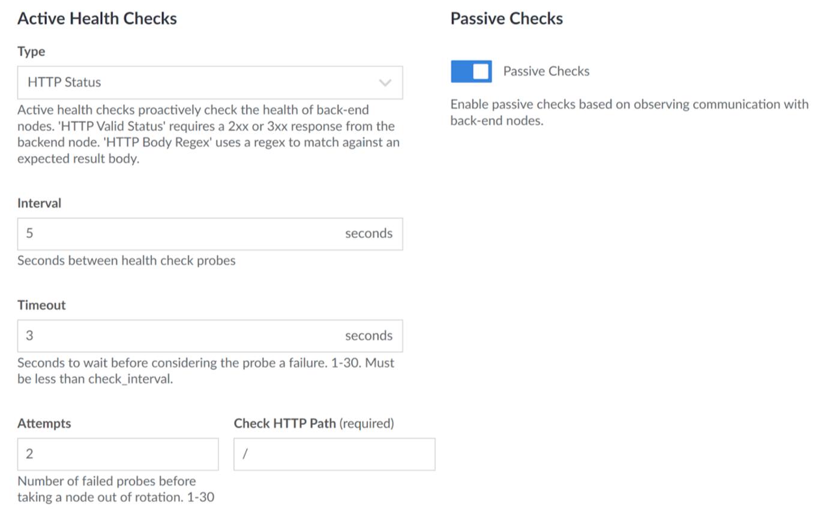Click the seconds unit beside Interval
The width and height of the screenshot is (833, 521).
pos(368,233)
